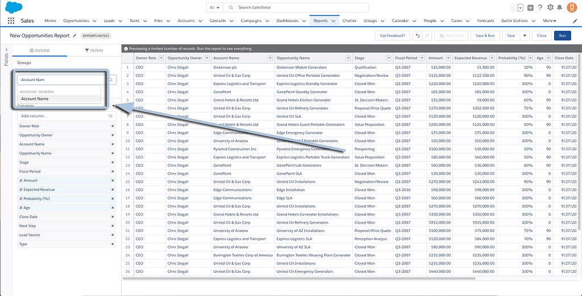Open the notifications bell
The image size is (582, 296).
coord(559,7)
